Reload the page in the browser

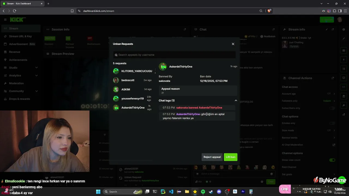pos(14,11)
